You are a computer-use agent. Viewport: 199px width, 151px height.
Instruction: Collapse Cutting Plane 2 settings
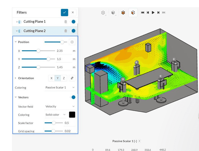[17, 31]
